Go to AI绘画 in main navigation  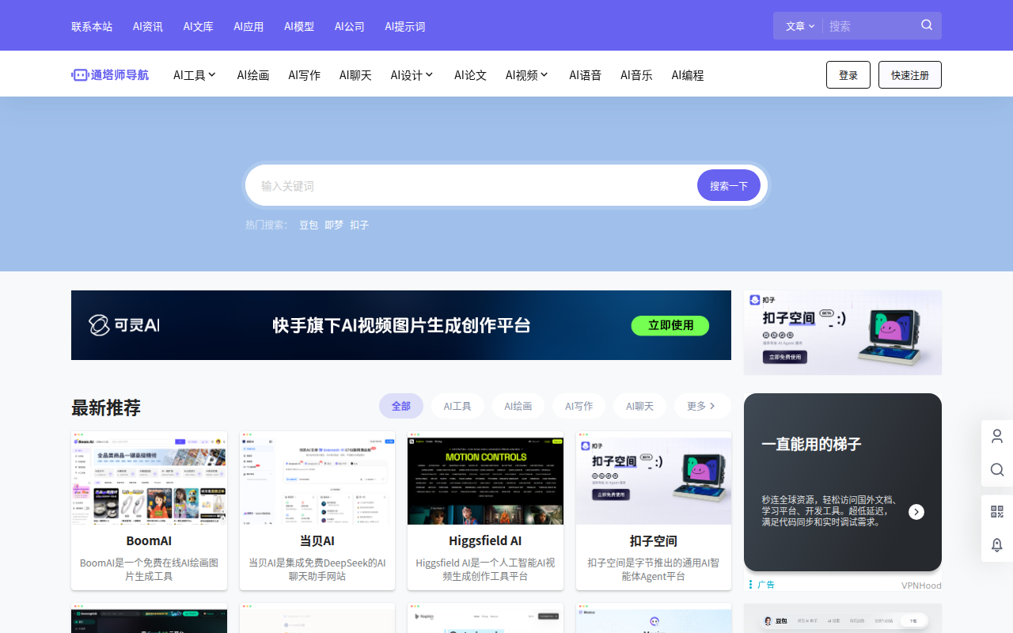[x=253, y=75]
